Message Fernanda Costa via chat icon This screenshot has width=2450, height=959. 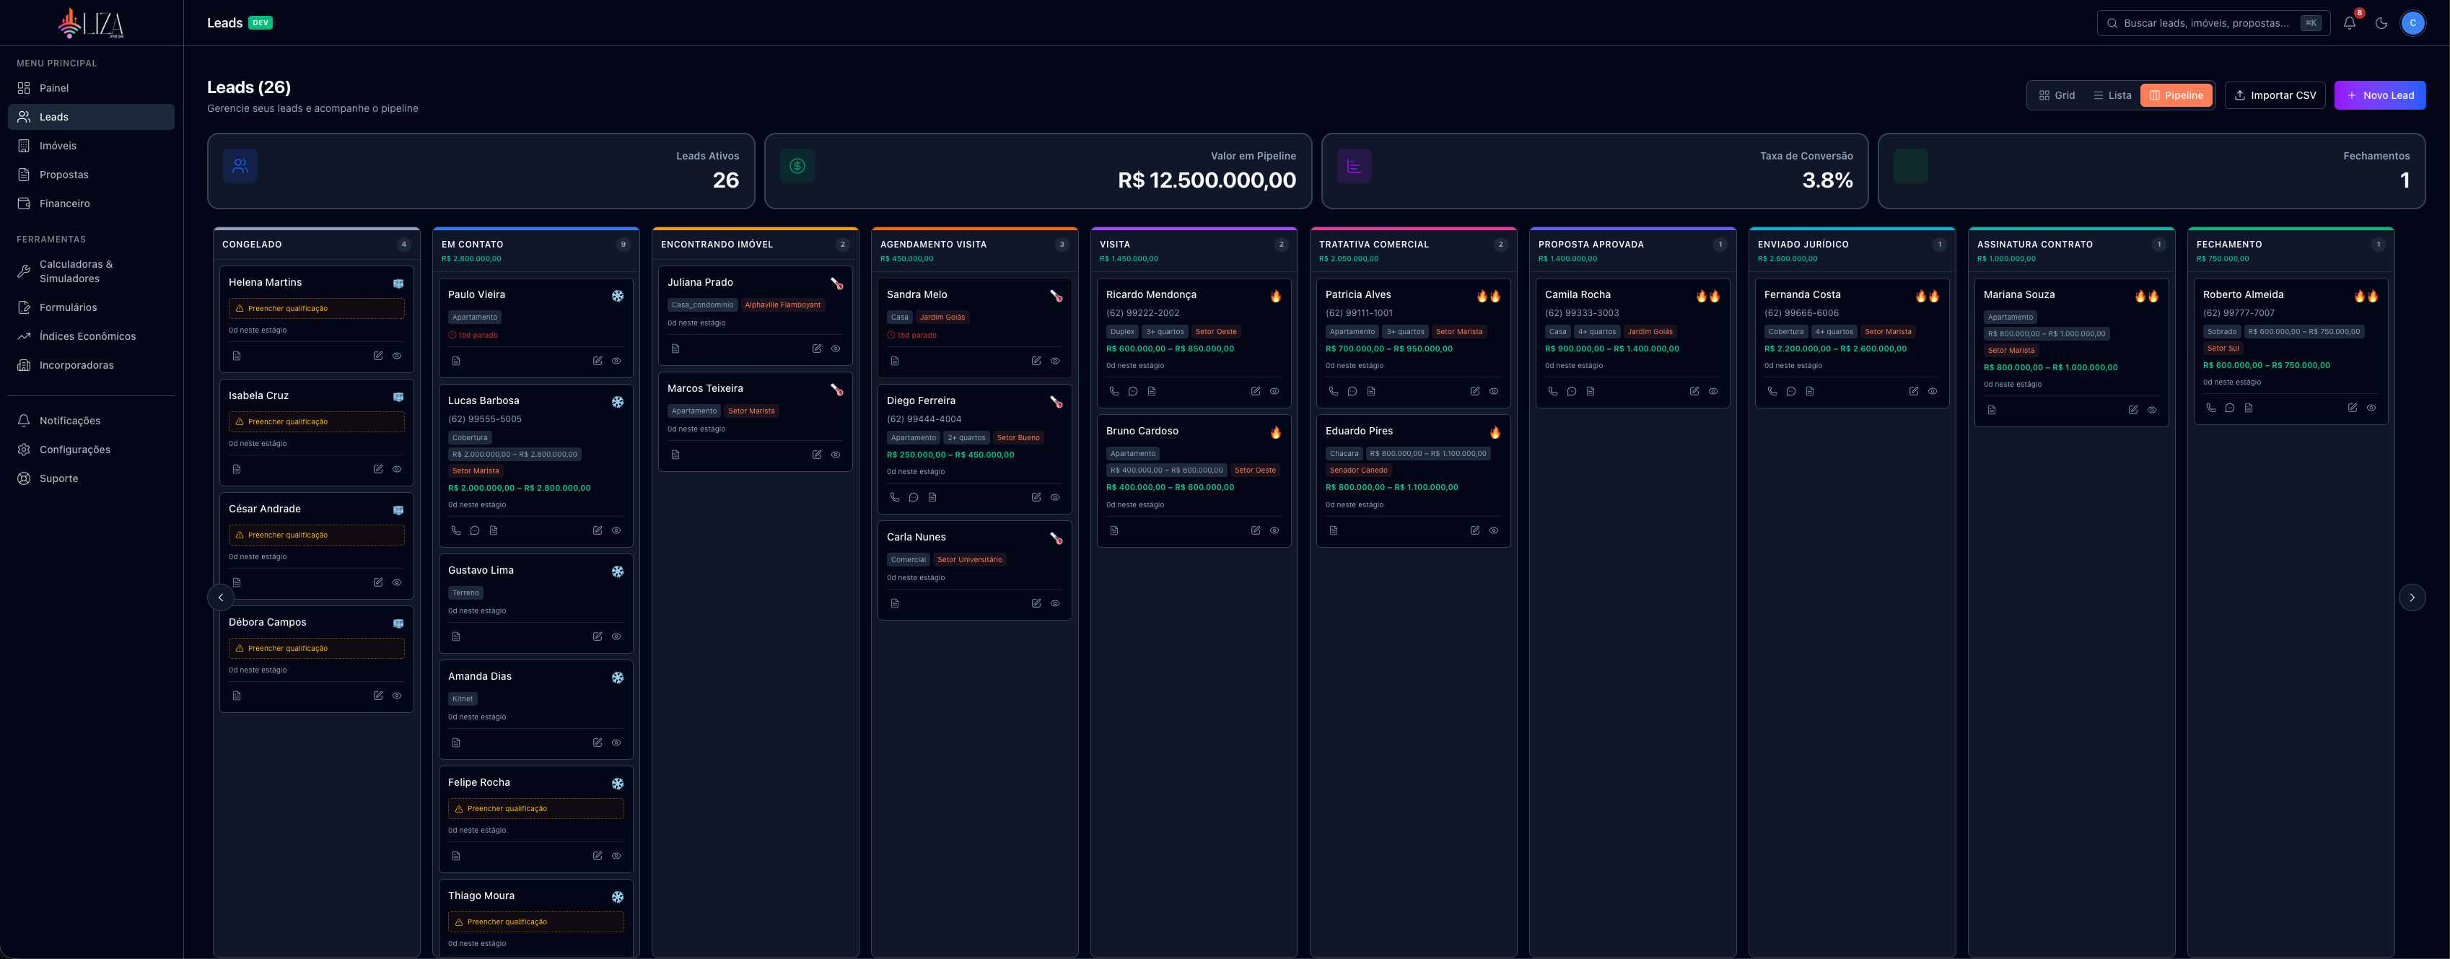pyautogui.click(x=1791, y=391)
